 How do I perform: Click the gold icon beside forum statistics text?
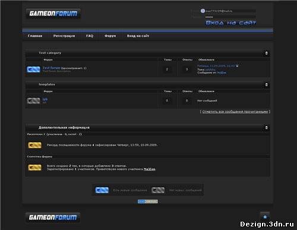pyautogui.click(x=34, y=168)
